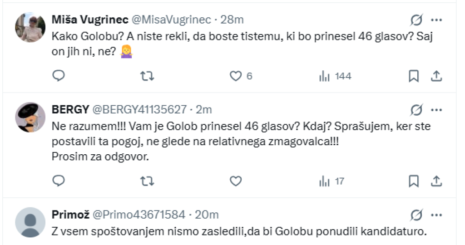
Task: Retweet Miša Vugrinec's tweet
Action: (147, 76)
